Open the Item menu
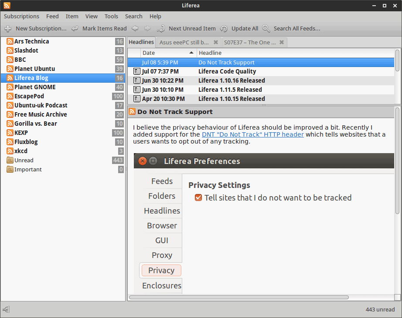402x318 pixels. click(x=72, y=17)
